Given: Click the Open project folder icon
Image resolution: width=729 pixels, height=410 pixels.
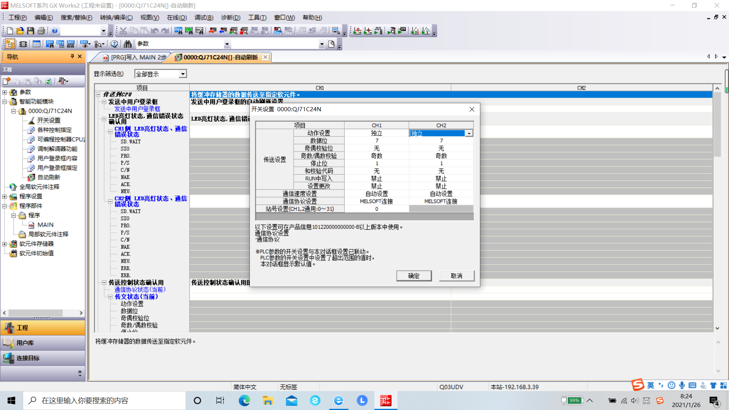Looking at the screenshot, I should point(20,31).
